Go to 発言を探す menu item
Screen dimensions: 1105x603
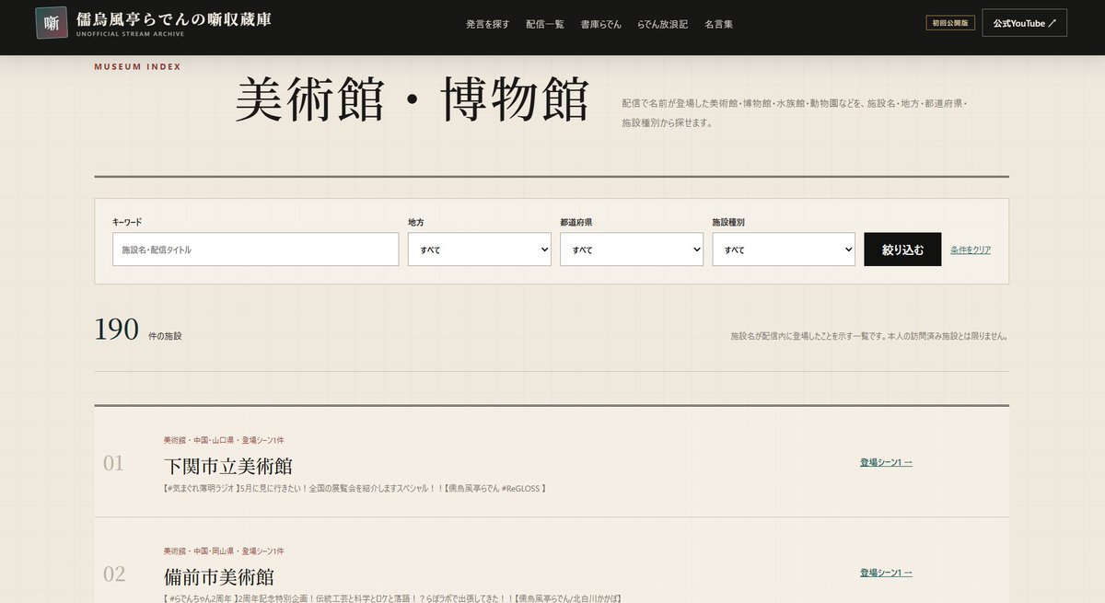(x=488, y=24)
